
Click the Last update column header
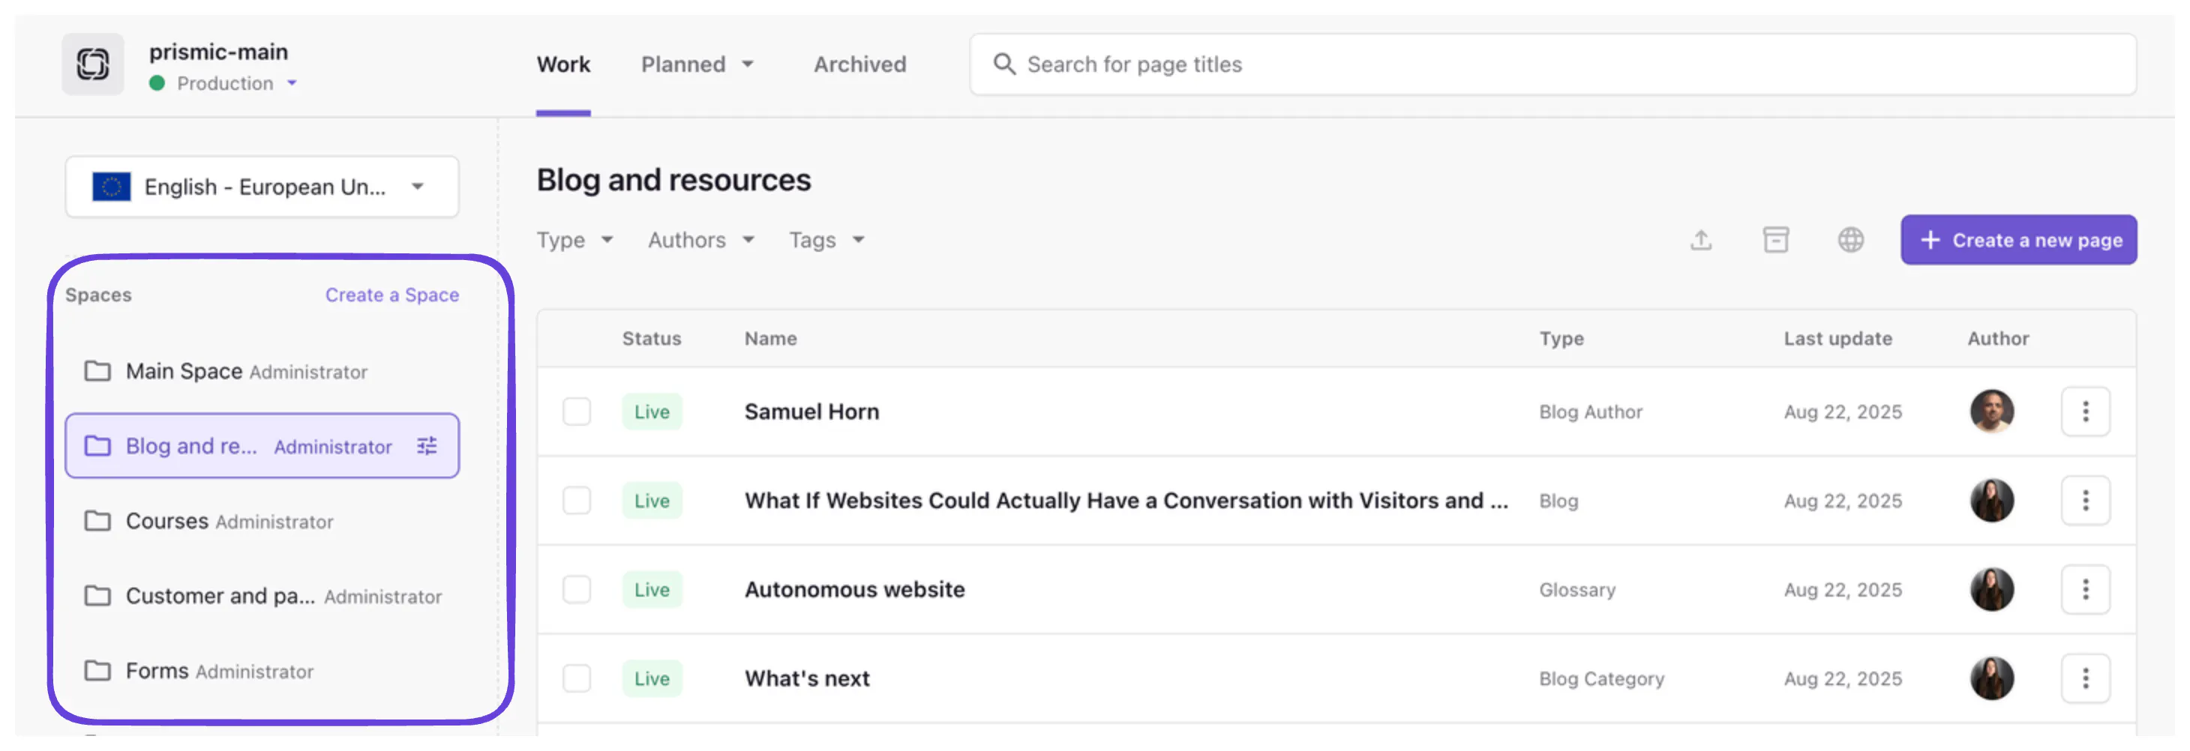click(x=1837, y=339)
